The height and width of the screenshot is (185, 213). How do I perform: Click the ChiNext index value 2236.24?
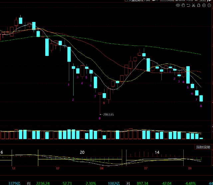tap(43, 183)
